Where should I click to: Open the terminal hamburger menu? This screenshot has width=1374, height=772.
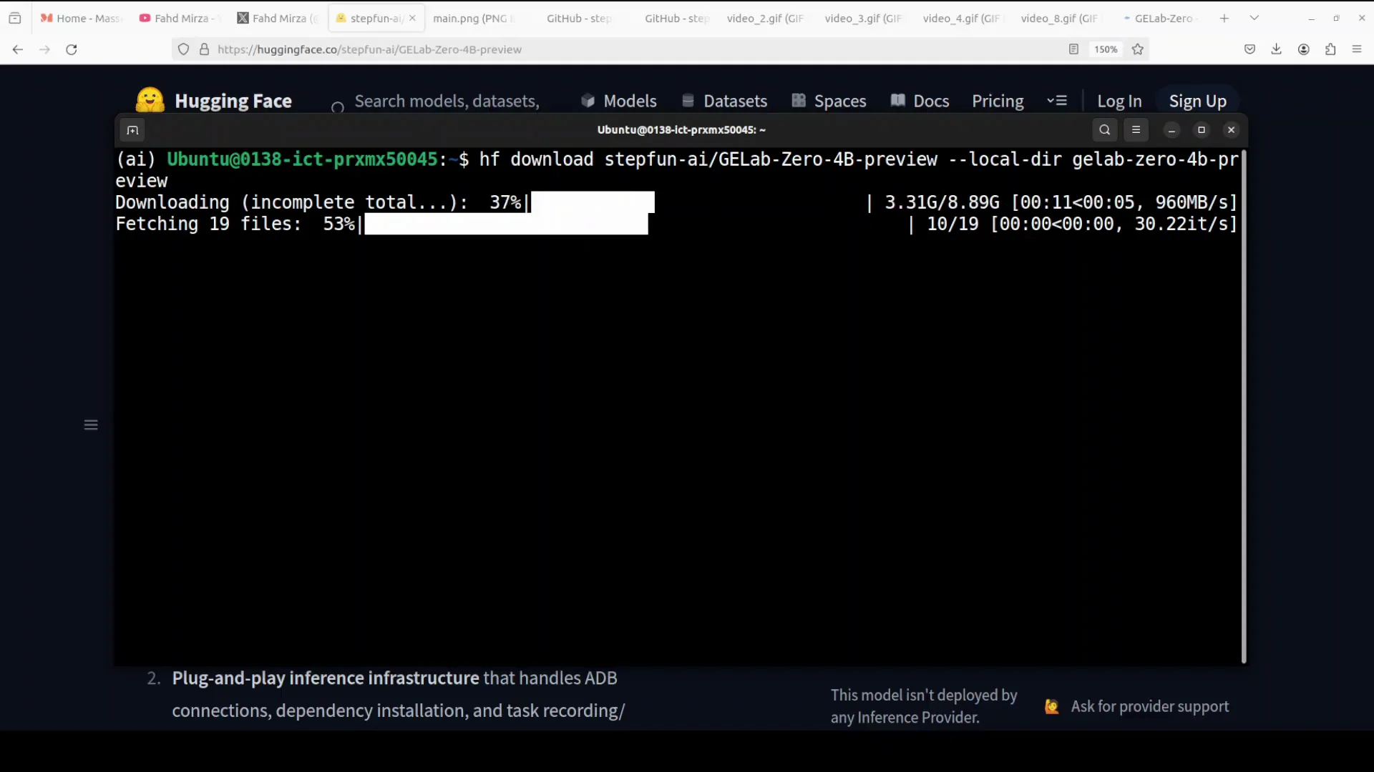click(x=1136, y=130)
